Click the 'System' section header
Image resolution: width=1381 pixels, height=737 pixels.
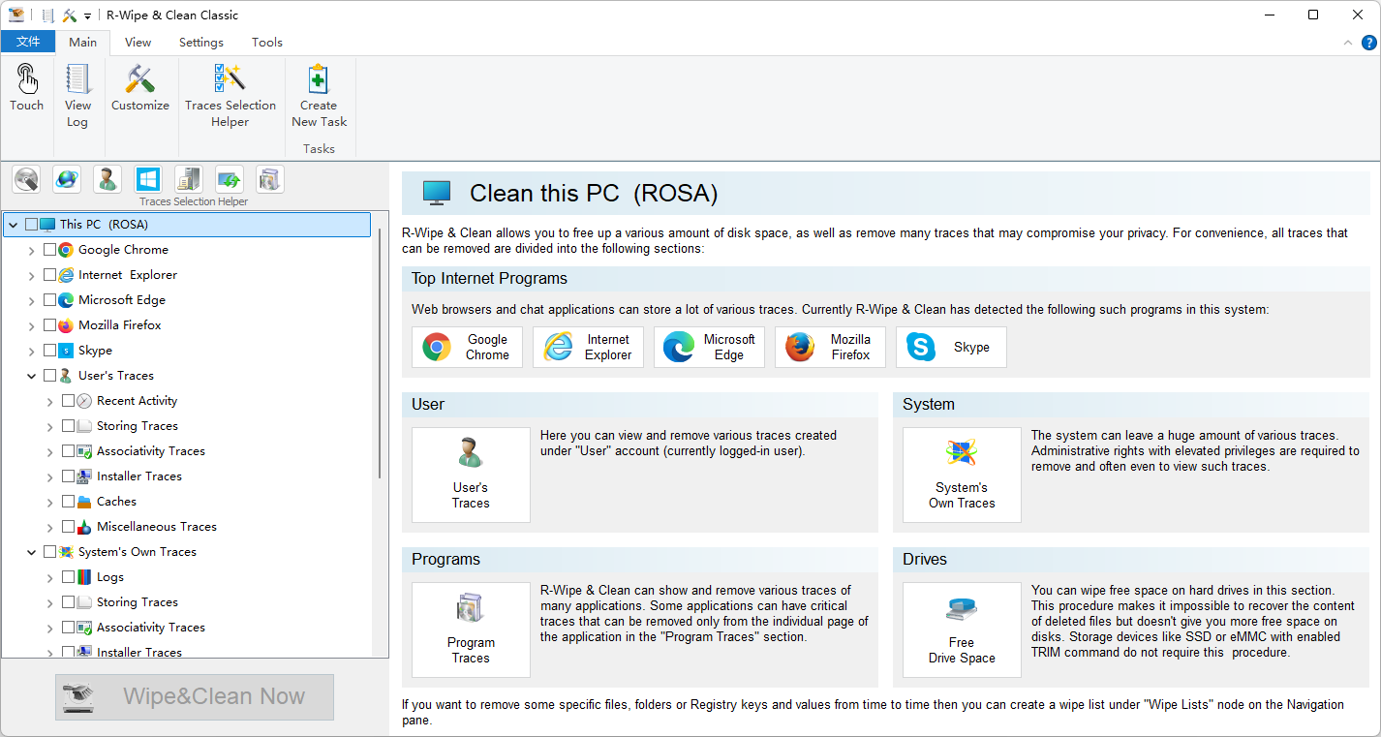929,405
